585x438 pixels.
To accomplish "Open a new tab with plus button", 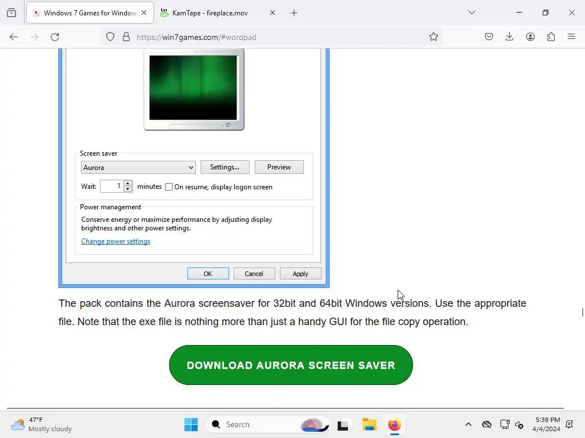I will click(294, 13).
